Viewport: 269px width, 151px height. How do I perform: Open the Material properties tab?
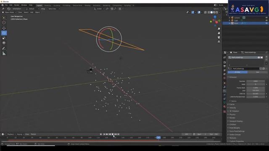224,107
